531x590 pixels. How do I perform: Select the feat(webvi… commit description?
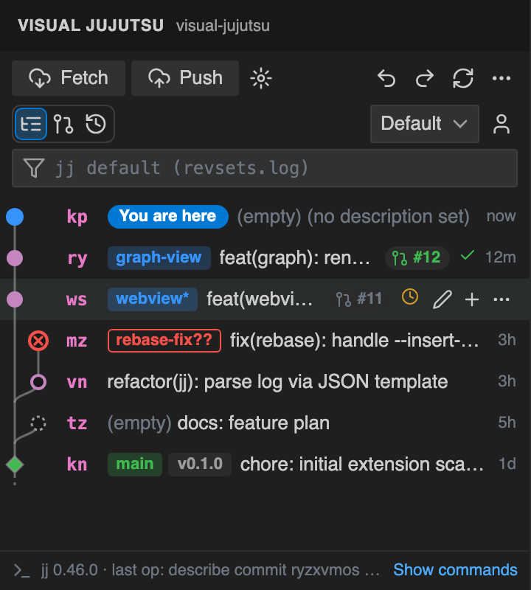(x=260, y=299)
